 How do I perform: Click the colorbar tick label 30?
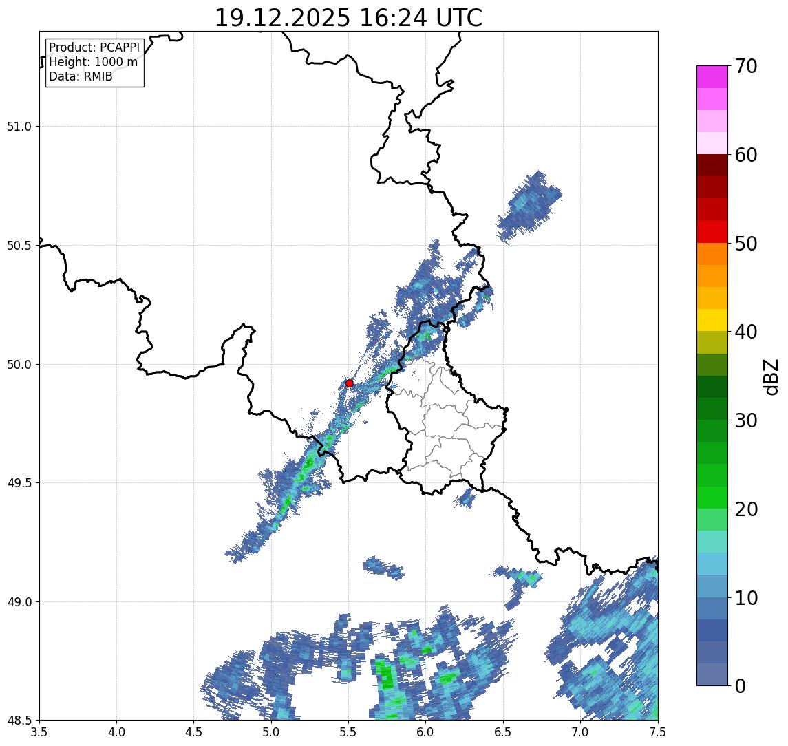(746, 420)
